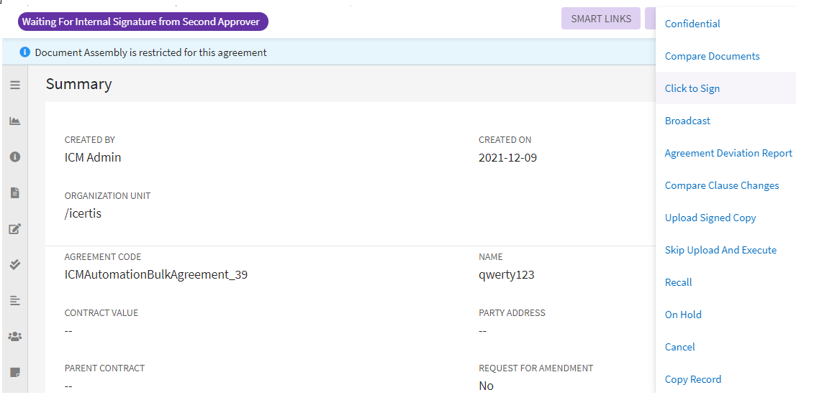This screenshot has width=814, height=395.
Task: Choose Compare Documents menu option
Action: pyautogui.click(x=712, y=56)
